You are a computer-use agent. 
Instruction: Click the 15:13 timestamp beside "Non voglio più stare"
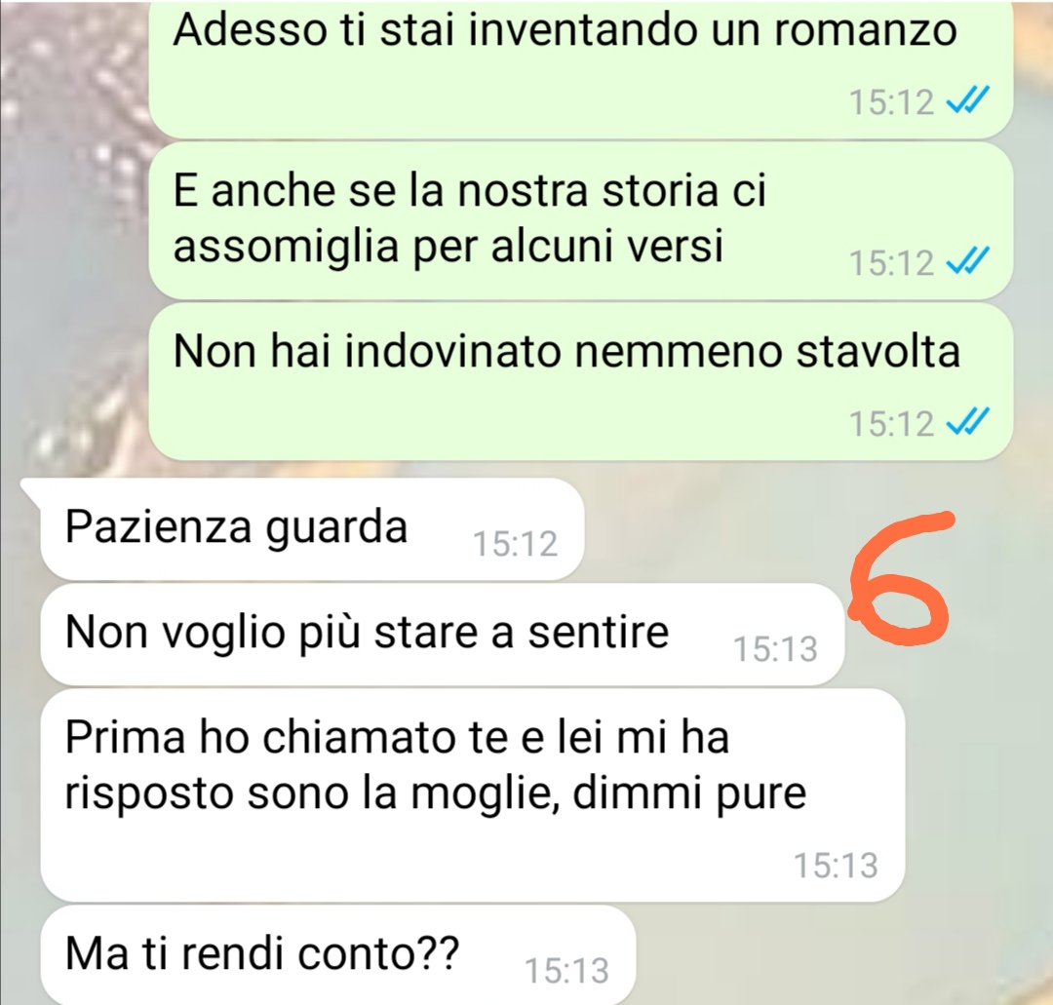pyautogui.click(x=775, y=649)
